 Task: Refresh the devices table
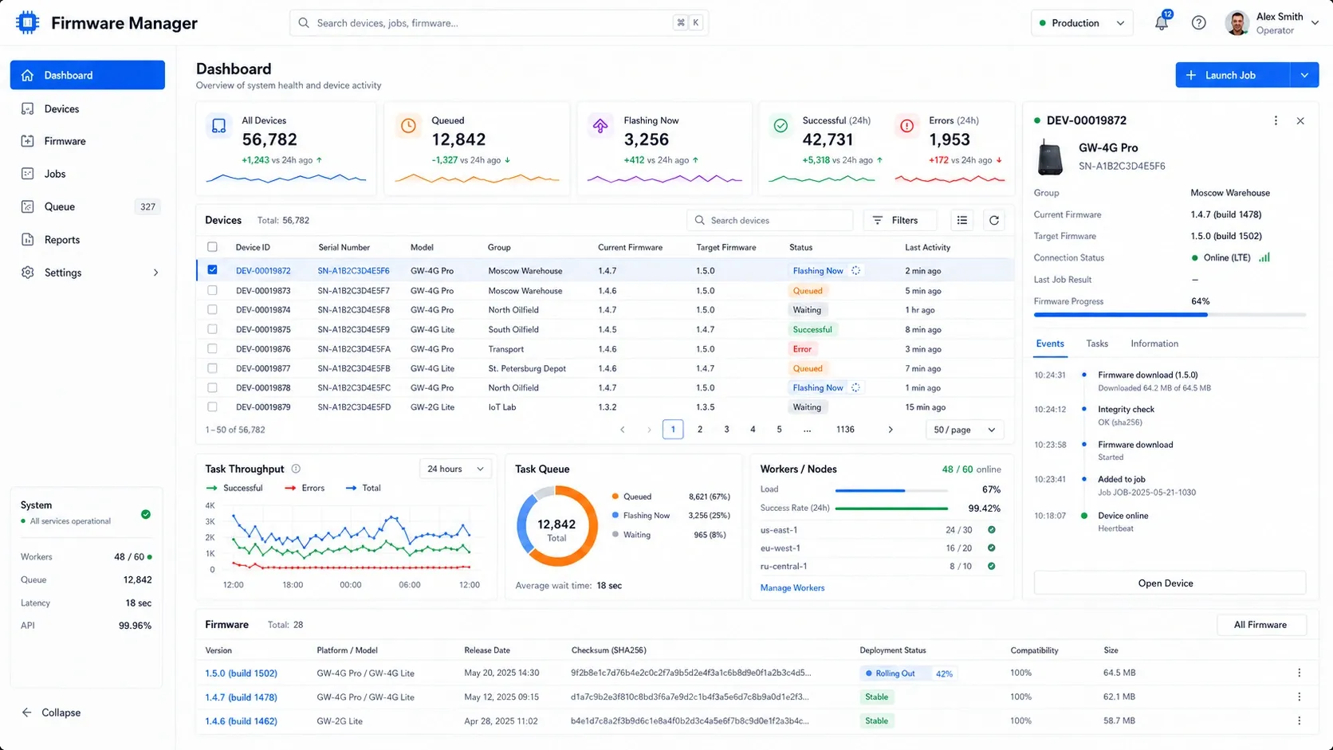[x=994, y=221]
